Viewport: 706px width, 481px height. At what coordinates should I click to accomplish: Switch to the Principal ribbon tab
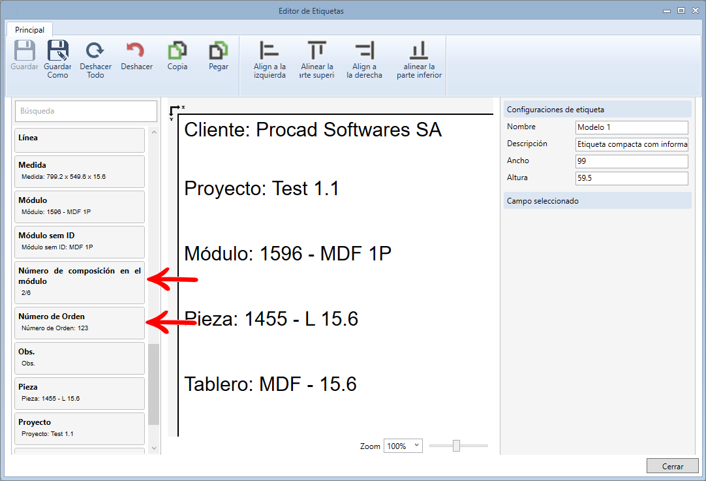(x=30, y=30)
